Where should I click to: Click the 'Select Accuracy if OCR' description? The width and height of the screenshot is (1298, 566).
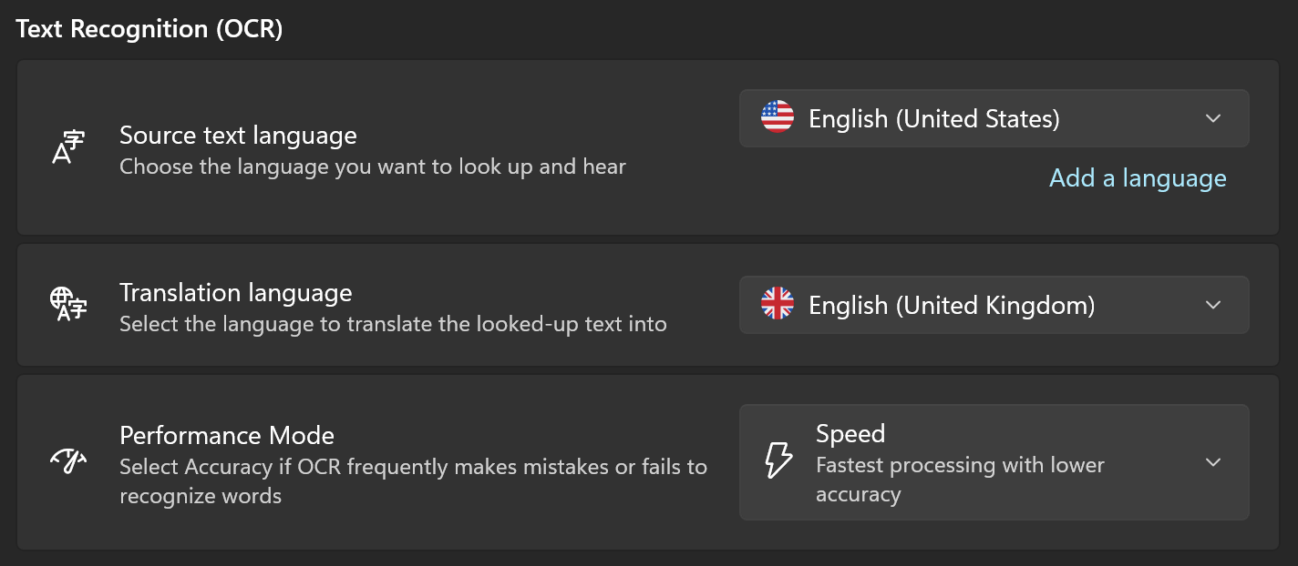click(x=413, y=481)
